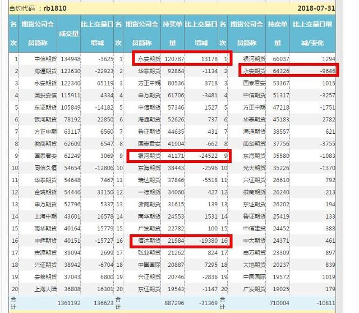Click long position change value -24522
This screenshot has width=359, height=313.
point(208,156)
